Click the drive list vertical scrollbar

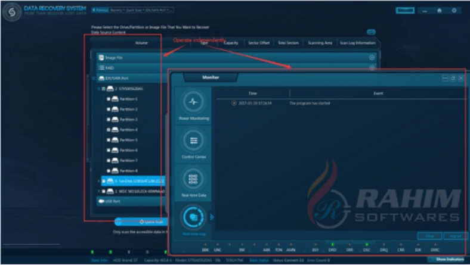88,119
